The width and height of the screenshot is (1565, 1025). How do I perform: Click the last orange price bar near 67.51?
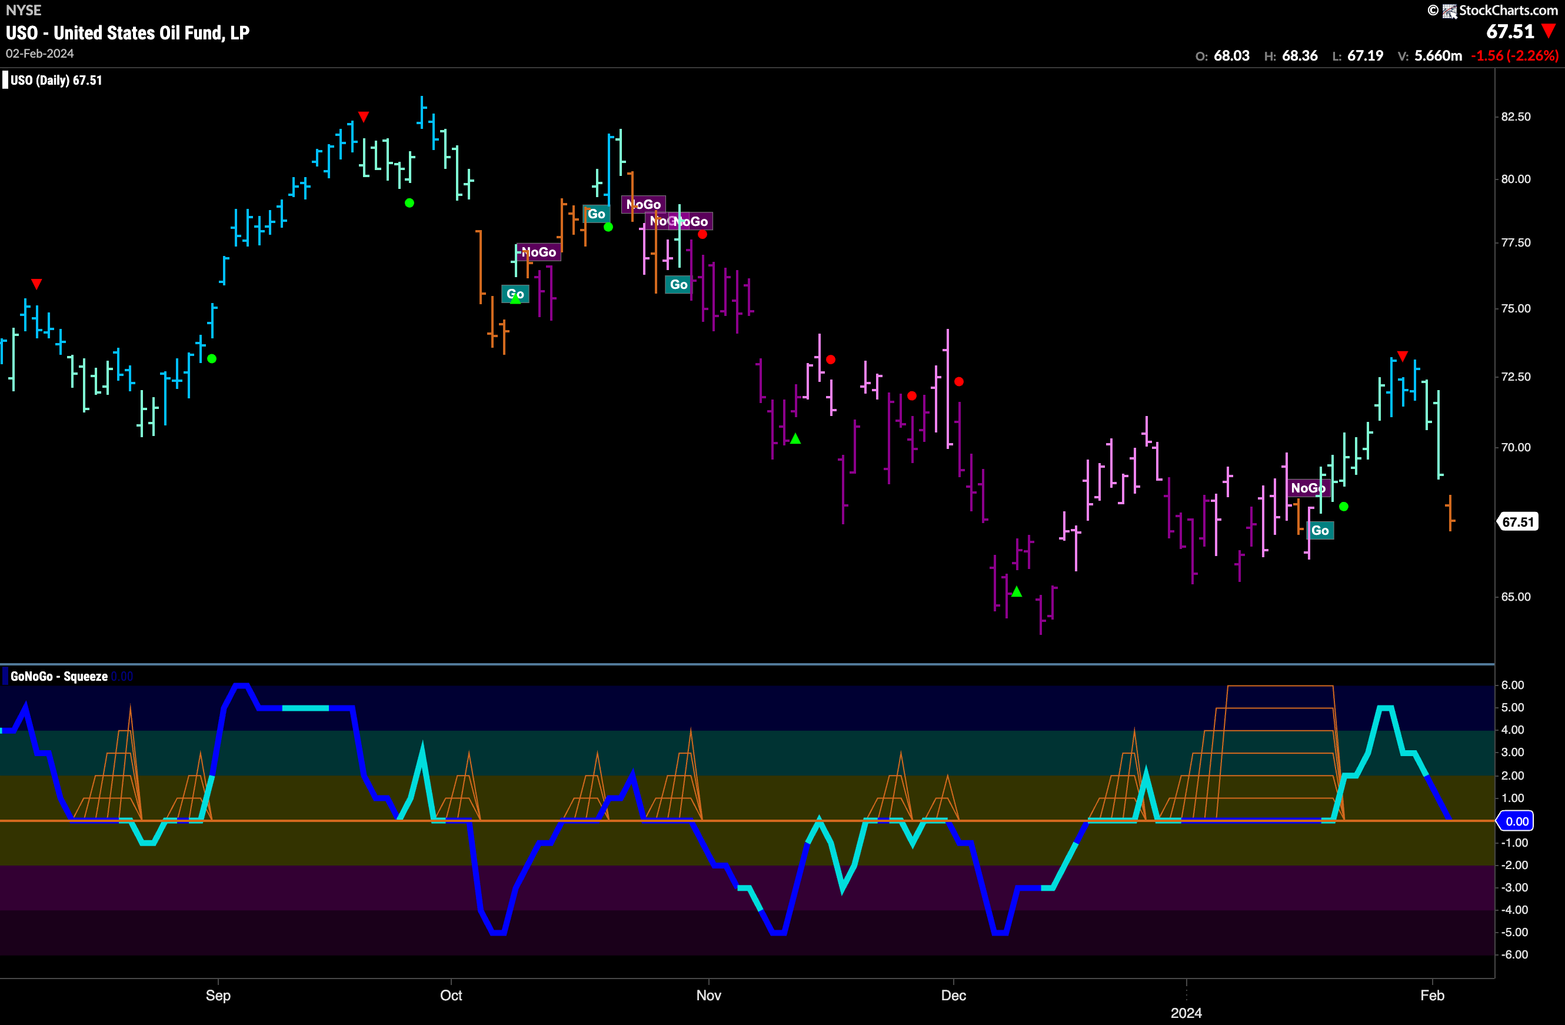pos(1450,513)
